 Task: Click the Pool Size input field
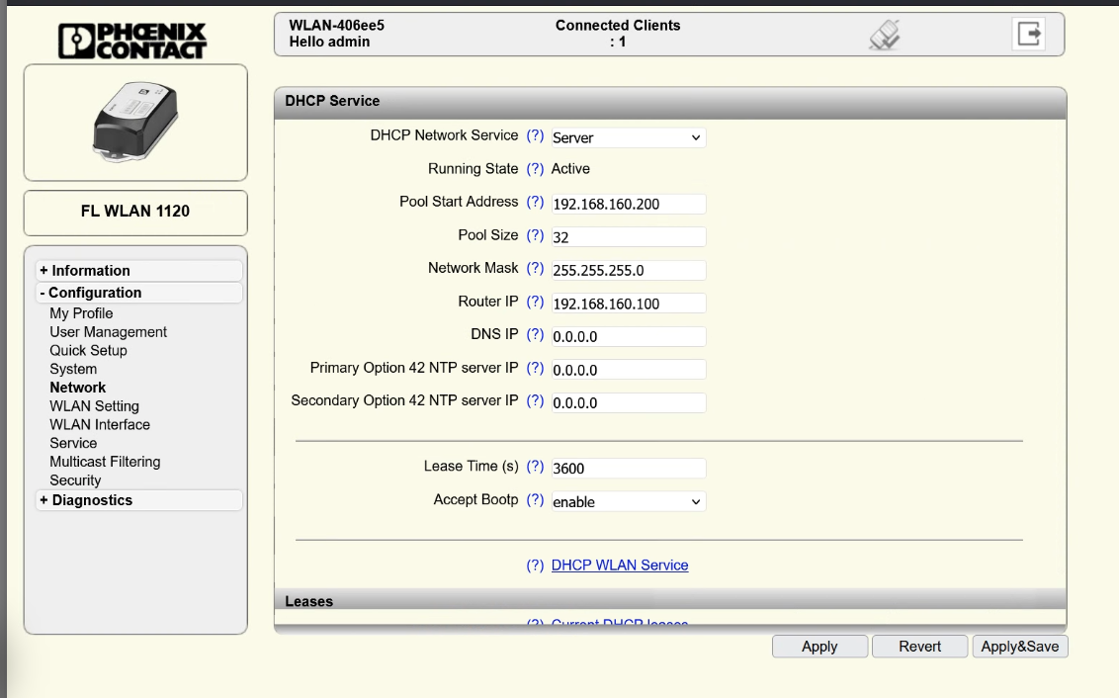tap(628, 237)
